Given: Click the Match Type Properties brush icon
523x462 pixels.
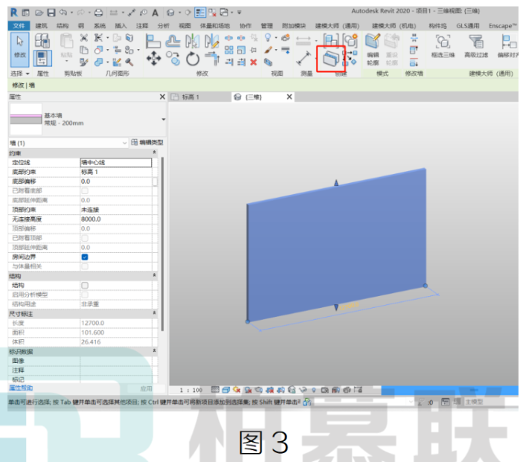Looking at the screenshot, I should (x=83, y=62).
